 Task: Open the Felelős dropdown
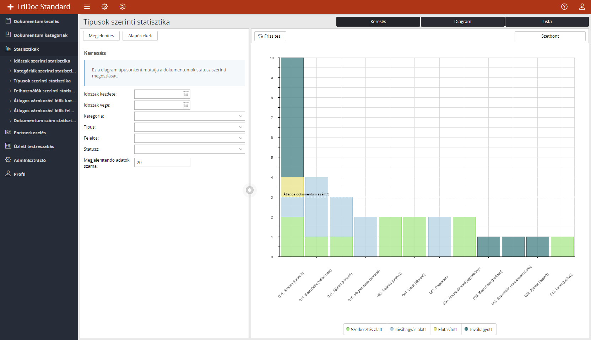[x=190, y=138]
